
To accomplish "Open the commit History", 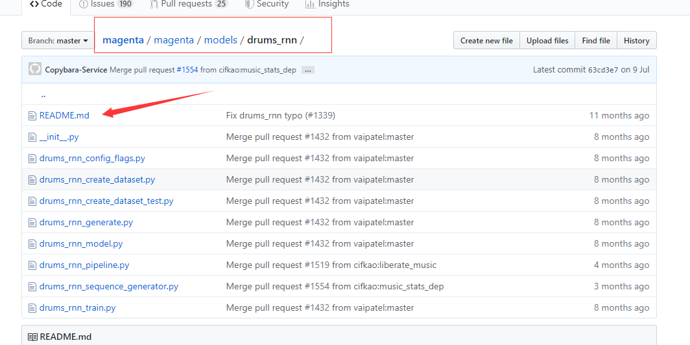I will pos(636,40).
